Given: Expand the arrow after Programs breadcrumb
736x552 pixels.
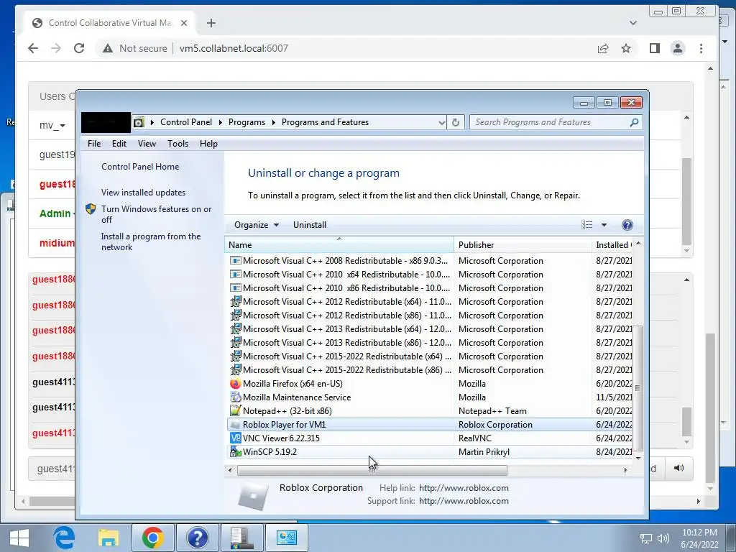Looking at the screenshot, I should coord(273,122).
